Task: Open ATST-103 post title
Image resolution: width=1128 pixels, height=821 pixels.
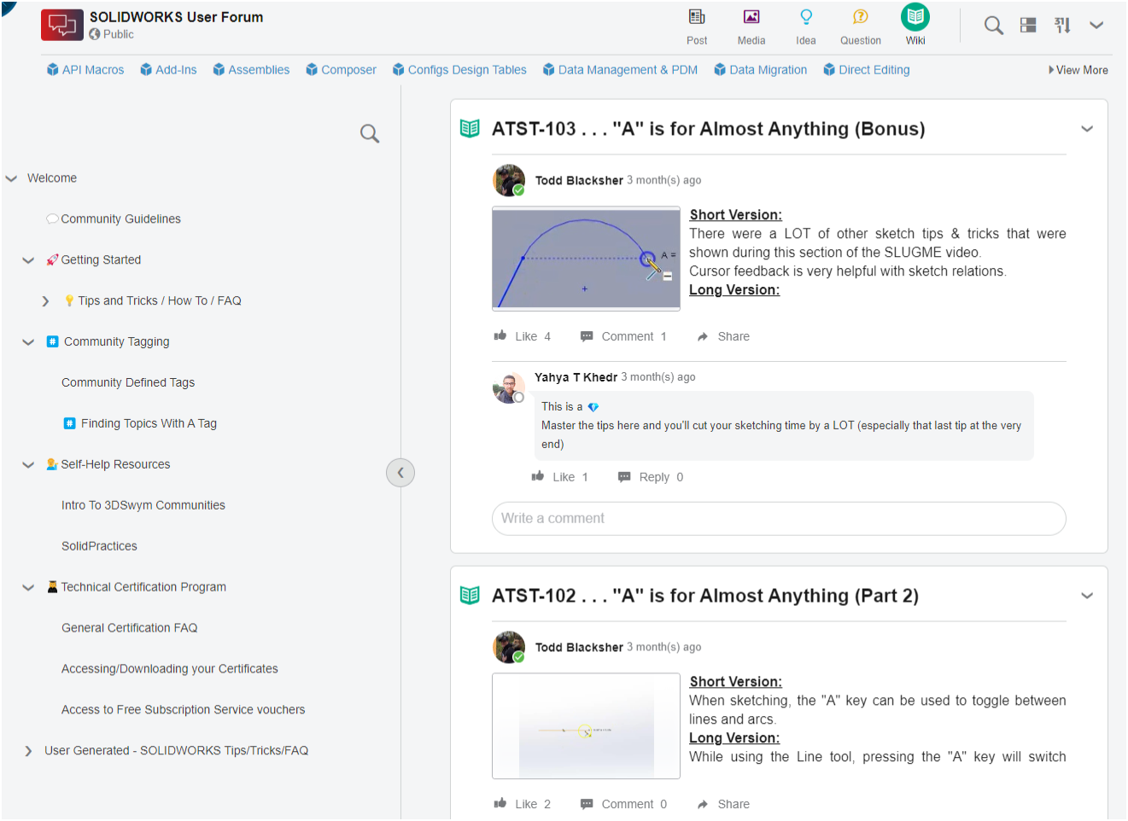Action: point(709,129)
